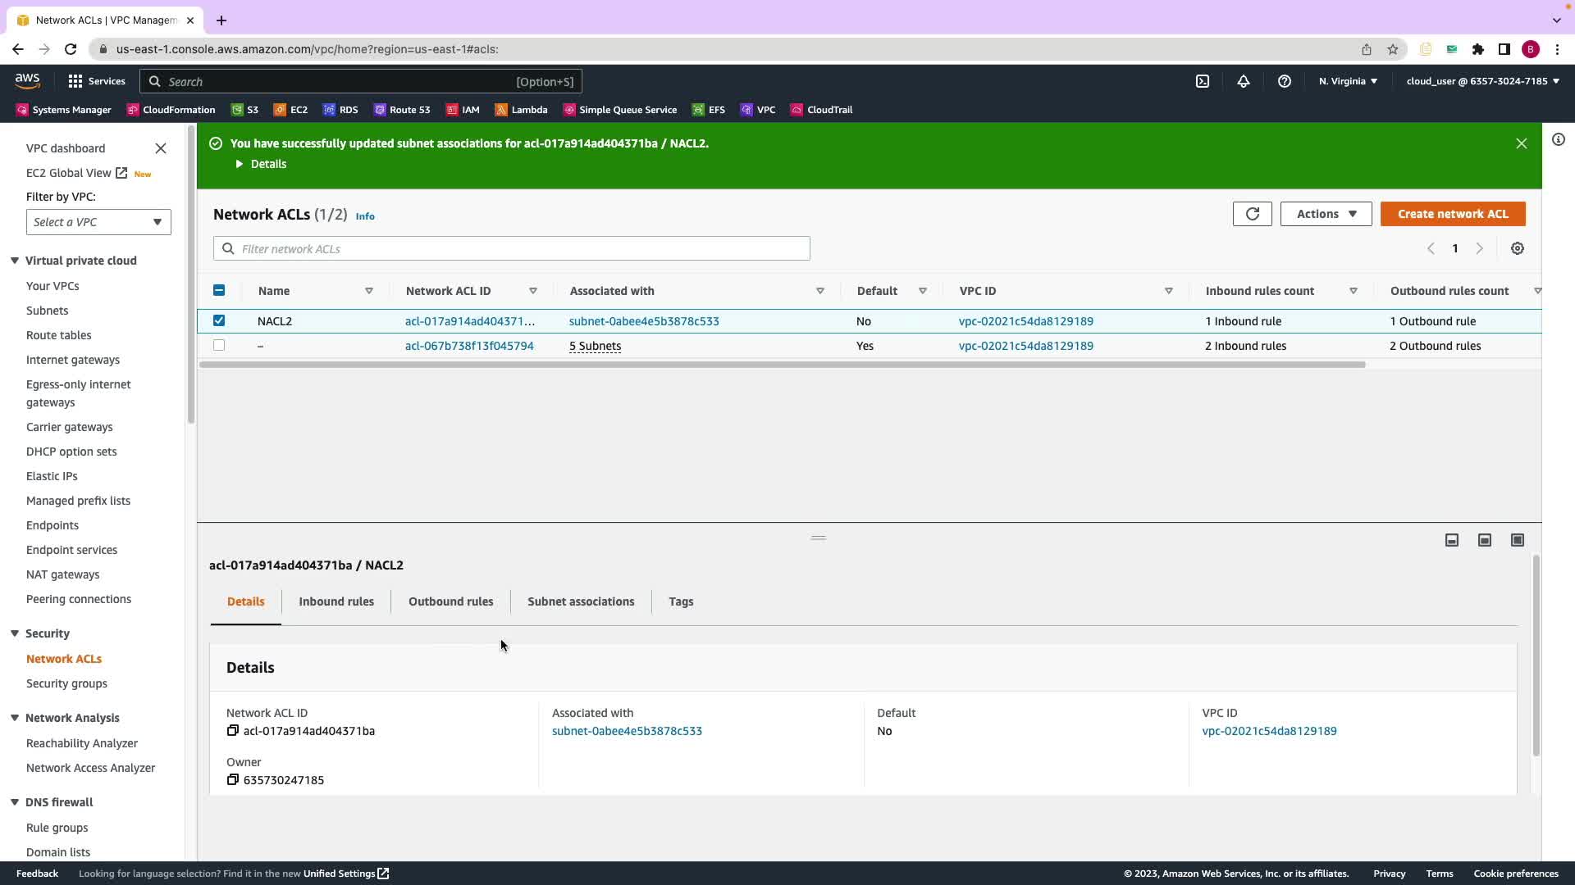Expand the Select a VPC filter
This screenshot has width=1575, height=885.
coord(98,222)
